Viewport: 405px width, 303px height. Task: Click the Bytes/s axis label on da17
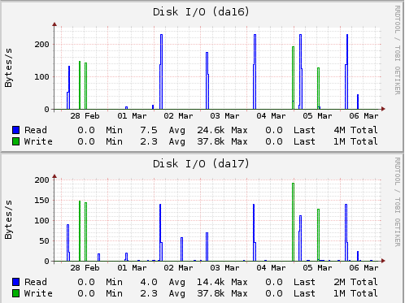(8, 219)
